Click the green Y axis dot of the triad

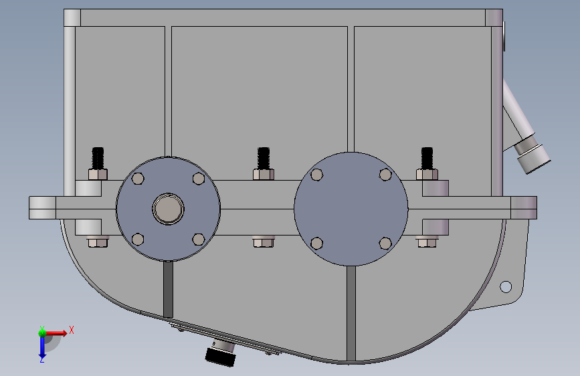coord(42,333)
